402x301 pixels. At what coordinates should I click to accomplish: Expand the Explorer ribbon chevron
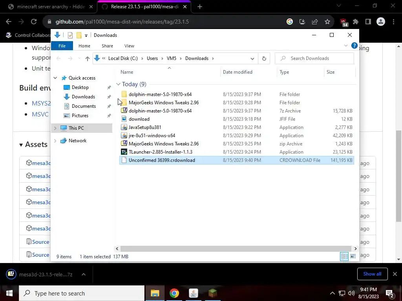345,46
